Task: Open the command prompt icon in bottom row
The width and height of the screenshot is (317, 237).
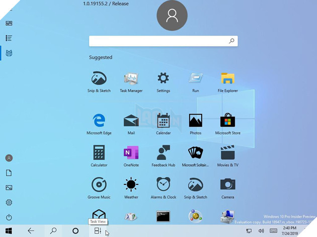Action: coord(163,216)
